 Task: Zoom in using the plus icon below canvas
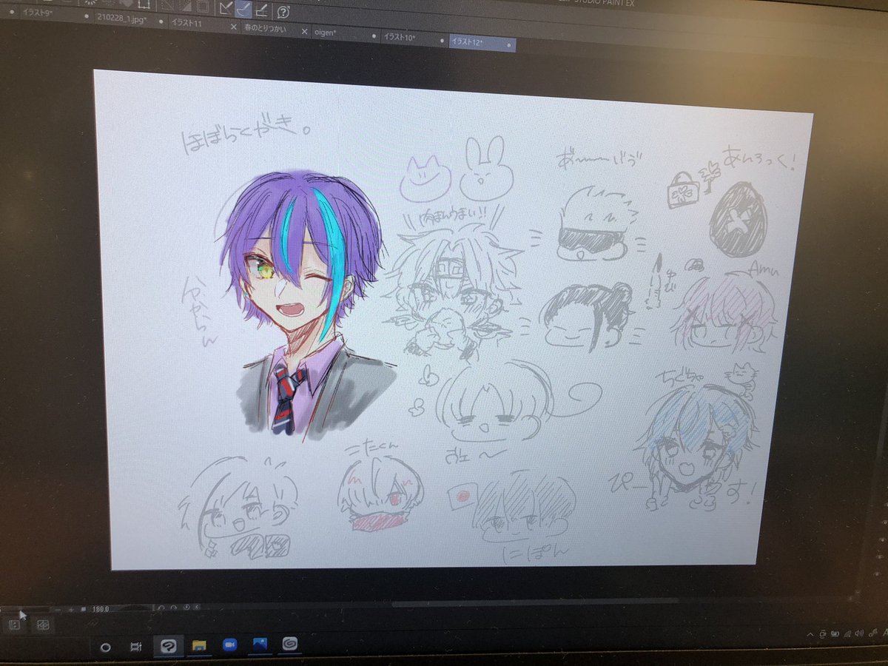click(71, 610)
